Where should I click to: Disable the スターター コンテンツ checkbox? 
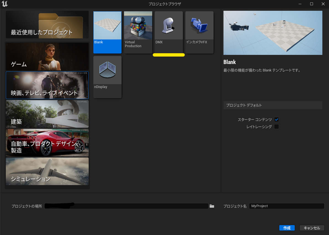click(277, 119)
